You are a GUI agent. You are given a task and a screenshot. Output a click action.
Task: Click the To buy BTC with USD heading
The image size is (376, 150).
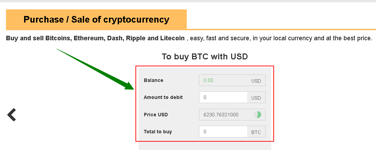(x=205, y=57)
